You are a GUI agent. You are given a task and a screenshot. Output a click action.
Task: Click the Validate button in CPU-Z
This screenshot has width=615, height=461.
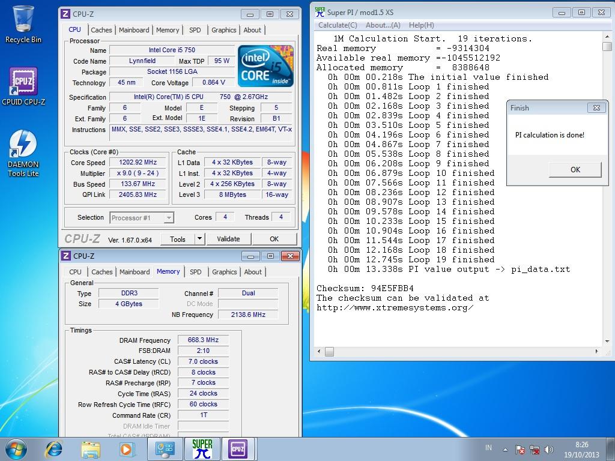pos(228,239)
